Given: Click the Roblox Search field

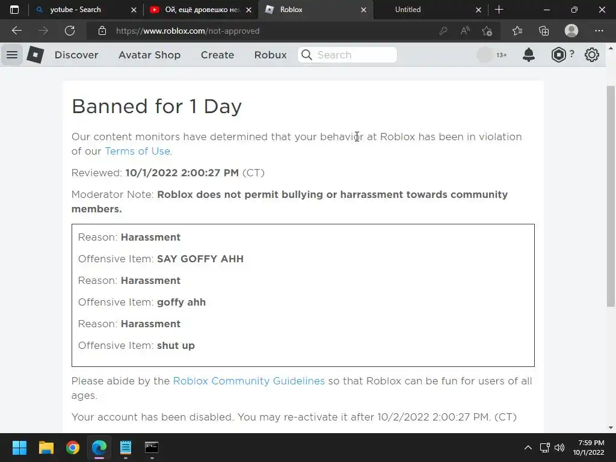Looking at the screenshot, I should click(x=347, y=55).
